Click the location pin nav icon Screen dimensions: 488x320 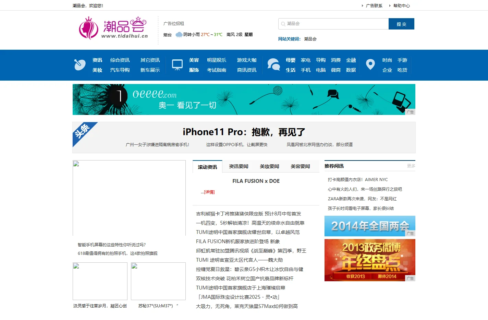pyautogui.click(x=370, y=64)
